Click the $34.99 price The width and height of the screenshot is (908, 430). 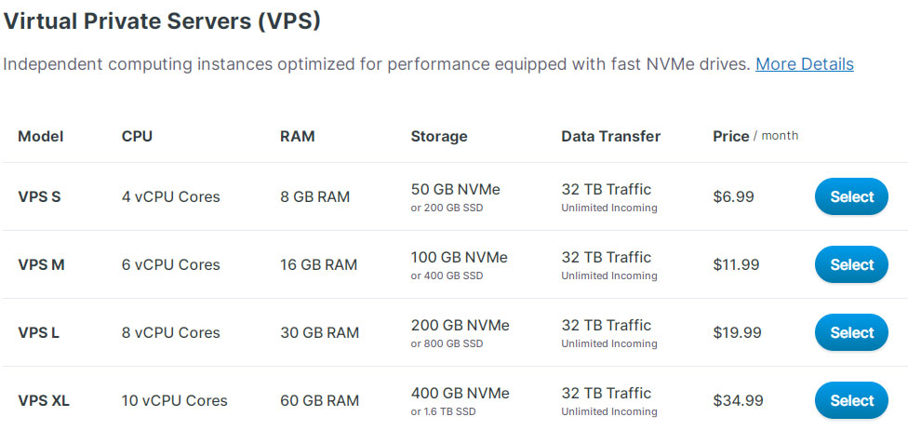coord(738,400)
